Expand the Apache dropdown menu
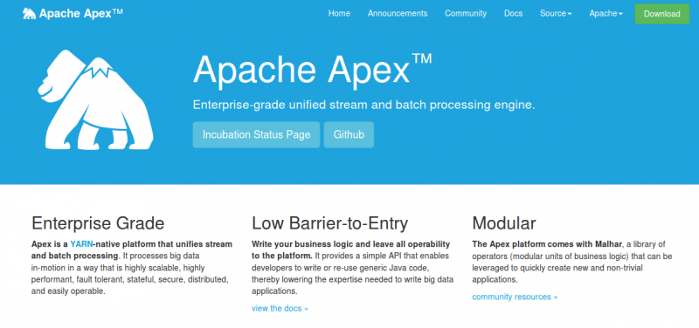Viewport: 699px width, 328px height. 606,13
